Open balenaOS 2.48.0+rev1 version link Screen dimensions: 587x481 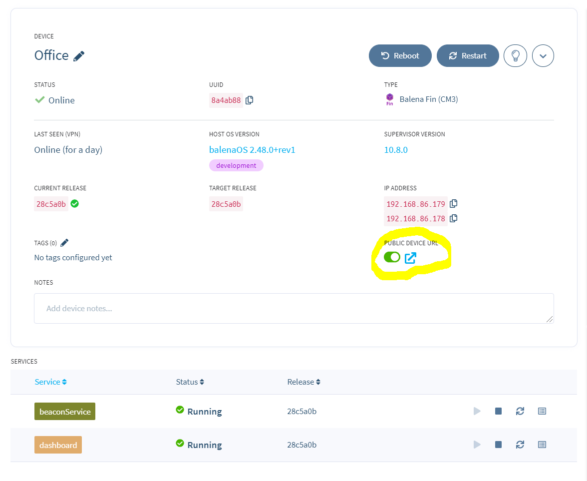click(x=252, y=150)
